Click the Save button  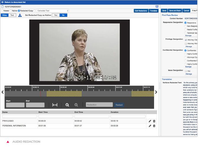(x=164, y=11)
